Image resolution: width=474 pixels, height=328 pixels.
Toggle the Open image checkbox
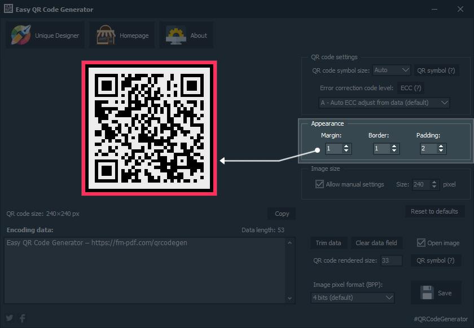tap(421, 242)
